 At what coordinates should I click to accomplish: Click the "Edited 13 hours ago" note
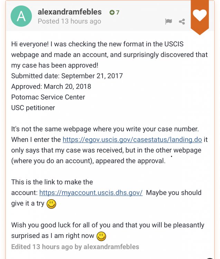[75, 247]
